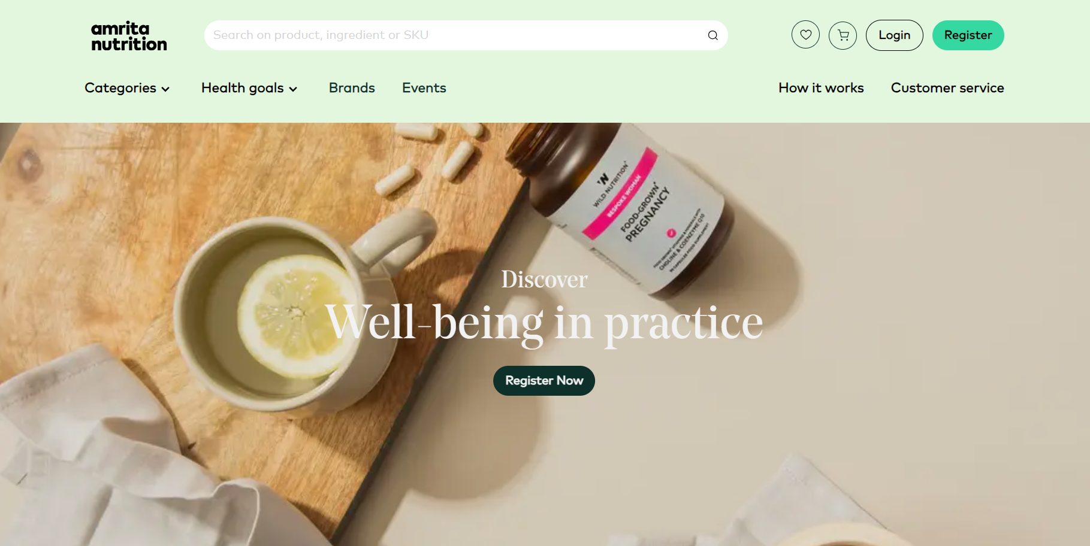
Task: Expand the Health goals chevron arrow
Action: tap(293, 89)
